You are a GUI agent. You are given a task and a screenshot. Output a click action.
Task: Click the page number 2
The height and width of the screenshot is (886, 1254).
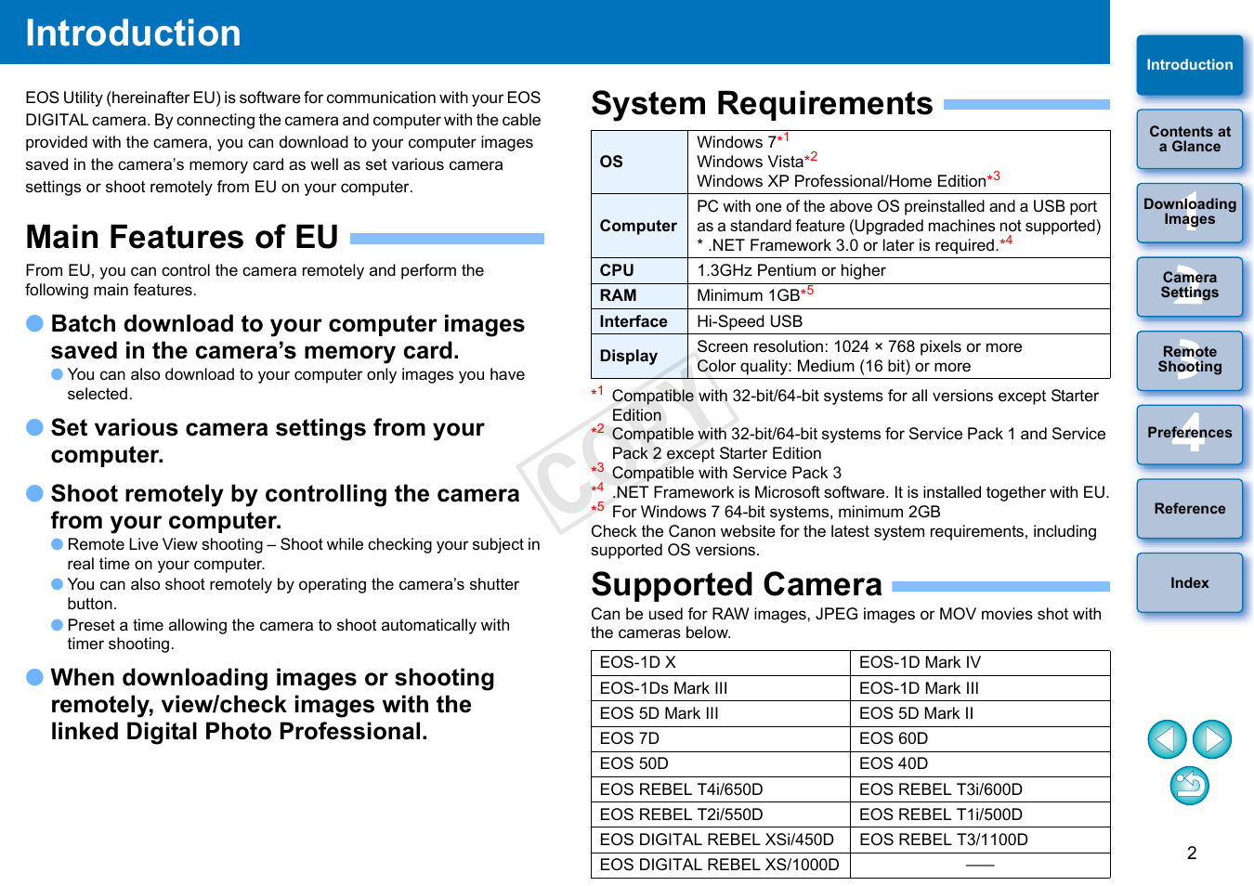coord(1192,853)
